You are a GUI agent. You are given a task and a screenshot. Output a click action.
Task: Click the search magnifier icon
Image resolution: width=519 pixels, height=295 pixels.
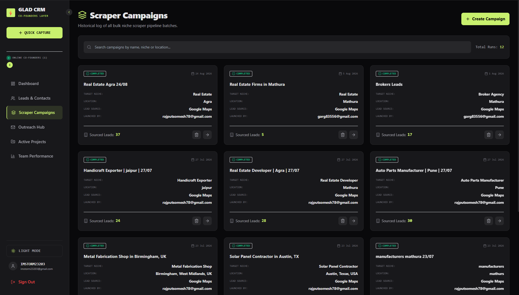pos(89,47)
